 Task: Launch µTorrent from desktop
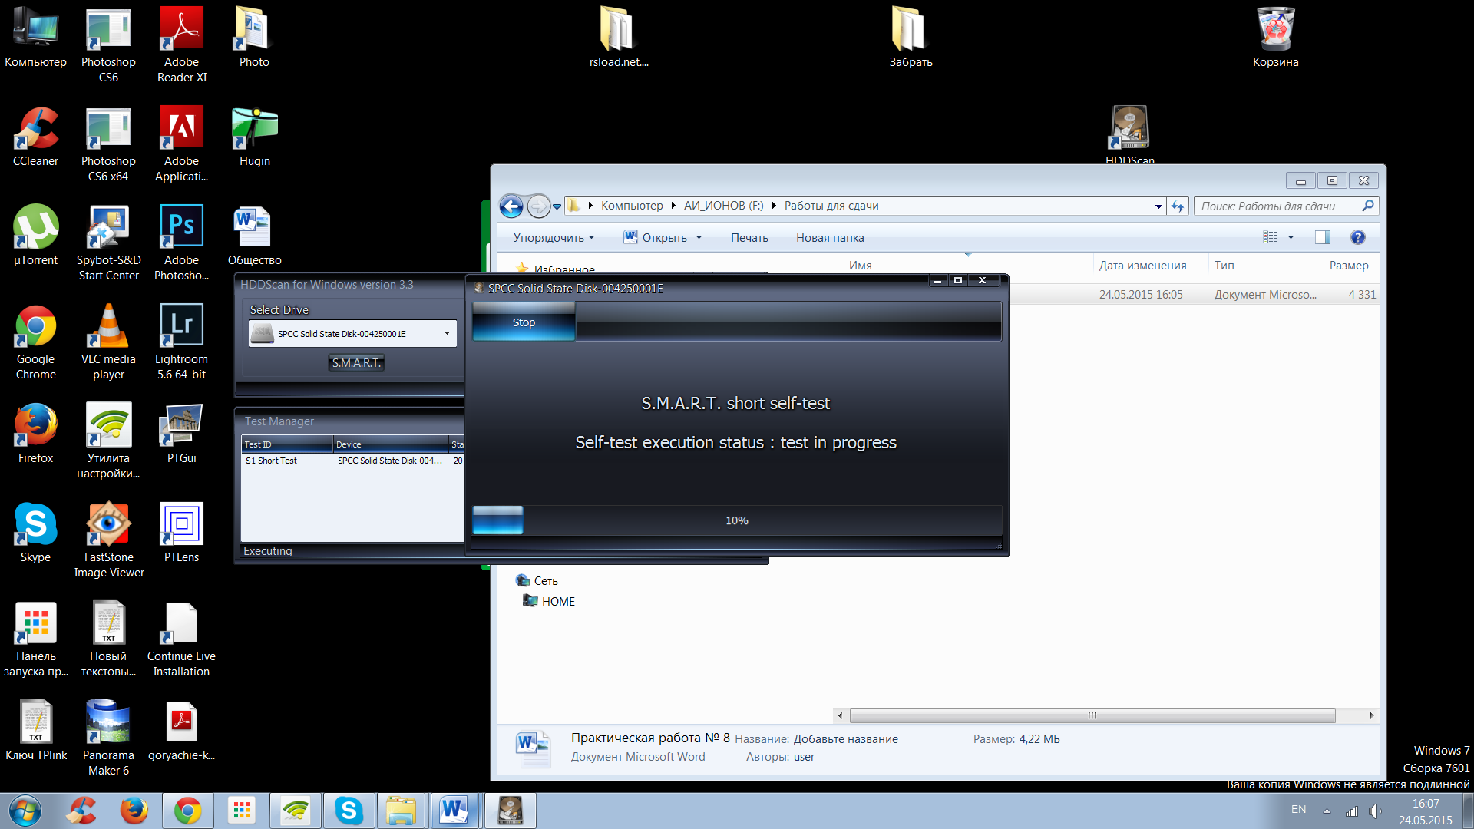point(35,235)
